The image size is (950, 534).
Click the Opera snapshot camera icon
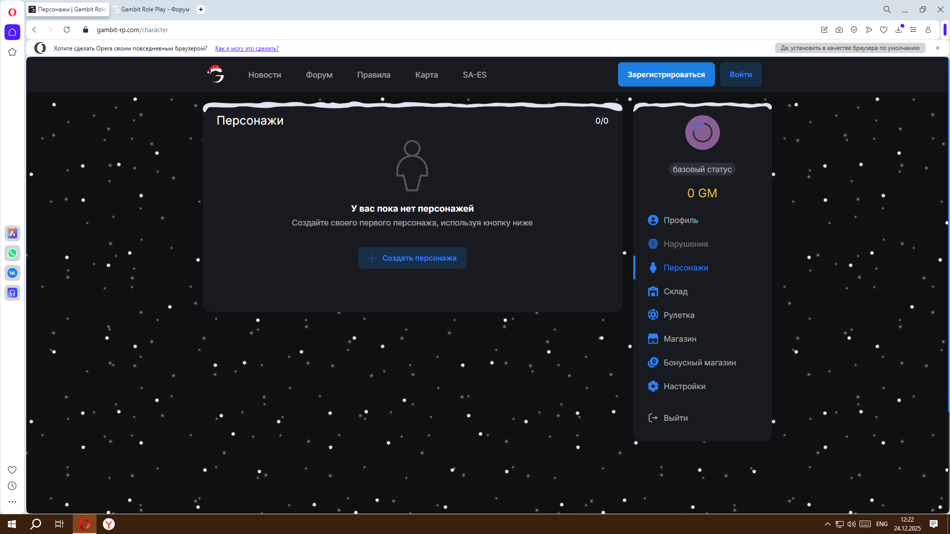tap(839, 30)
